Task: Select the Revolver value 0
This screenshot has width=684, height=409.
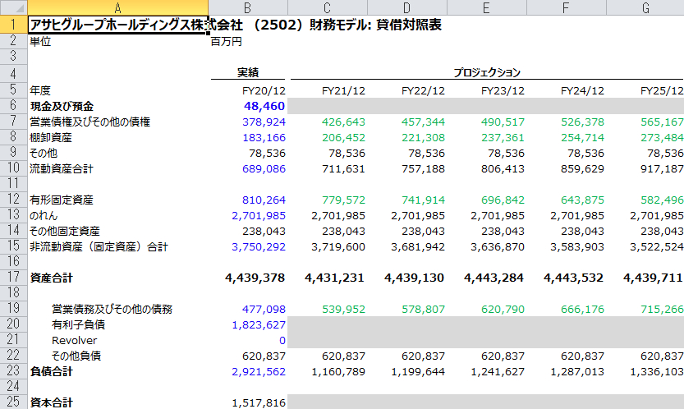Action: tap(282, 341)
